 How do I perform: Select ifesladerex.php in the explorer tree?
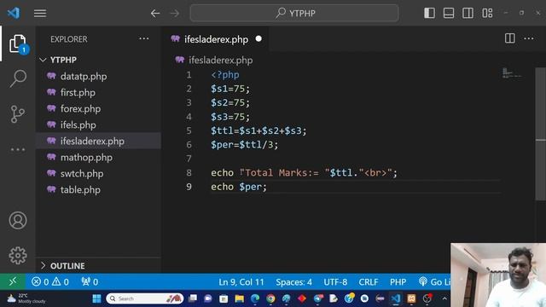coord(92,141)
